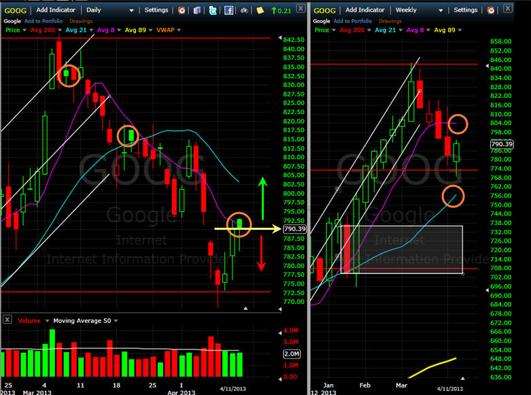531x395 pixels.
Task: Open Settings in the Weekly chart
Action: click(x=465, y=10)
